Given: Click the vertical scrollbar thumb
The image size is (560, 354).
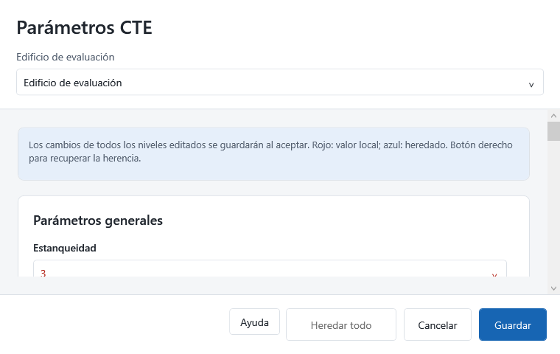Looking at the screenshot, I should coord(553,131).
